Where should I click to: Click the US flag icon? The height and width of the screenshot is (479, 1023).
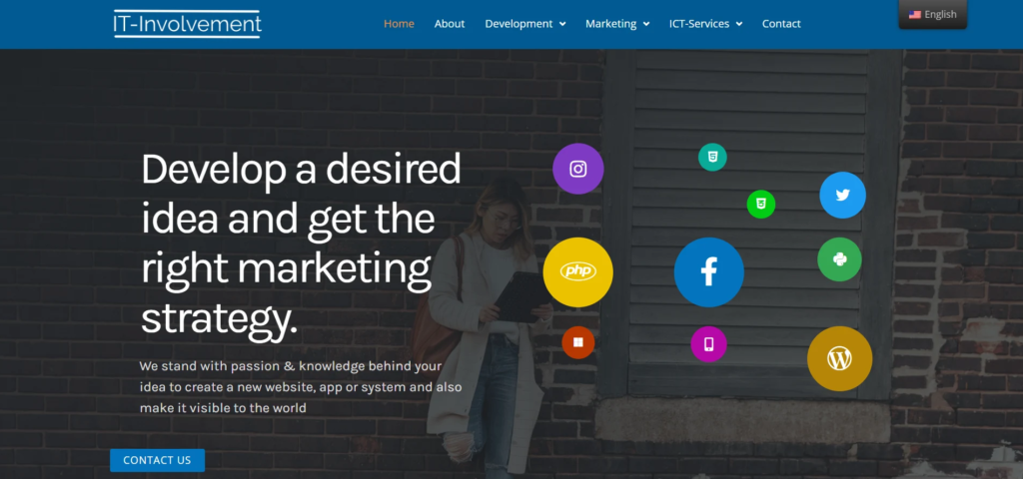pos(915,14)
